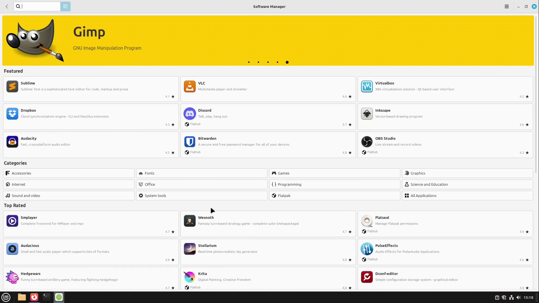The height and width of the screenshot is (303, 539).
Task: Select the Audacity headphones icon
Action: click(12, 142)
